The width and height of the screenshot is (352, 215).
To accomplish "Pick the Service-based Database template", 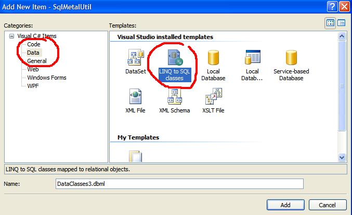I will [291, 66].
